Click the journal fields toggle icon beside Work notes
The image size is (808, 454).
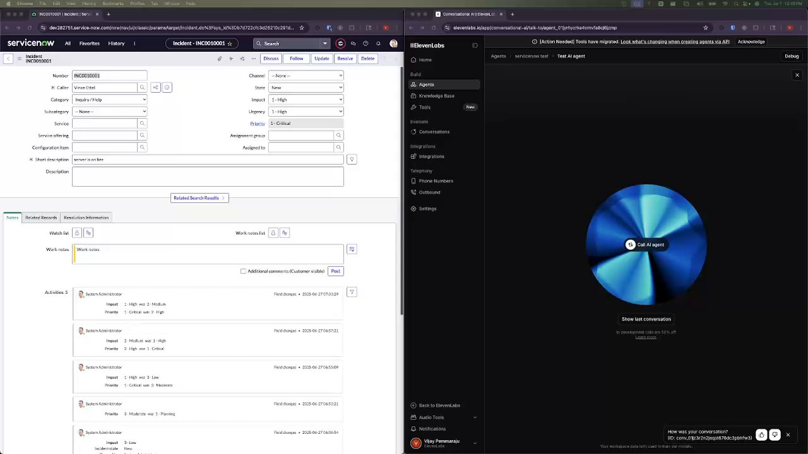tap(352, 250)
